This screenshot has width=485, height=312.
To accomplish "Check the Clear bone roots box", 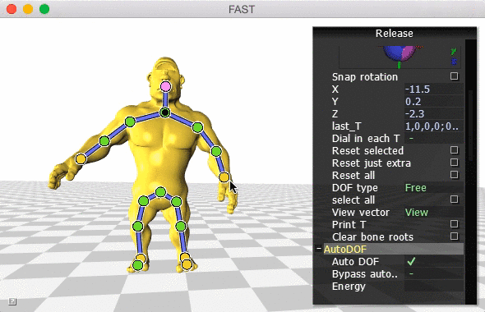I will 454,236.
